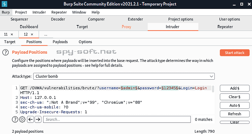Switch to the Payloads sub-tab

pos(60,42)
